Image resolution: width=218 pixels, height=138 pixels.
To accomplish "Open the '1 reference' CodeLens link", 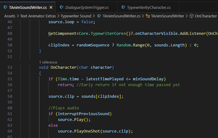I will (x=48, y=62).
